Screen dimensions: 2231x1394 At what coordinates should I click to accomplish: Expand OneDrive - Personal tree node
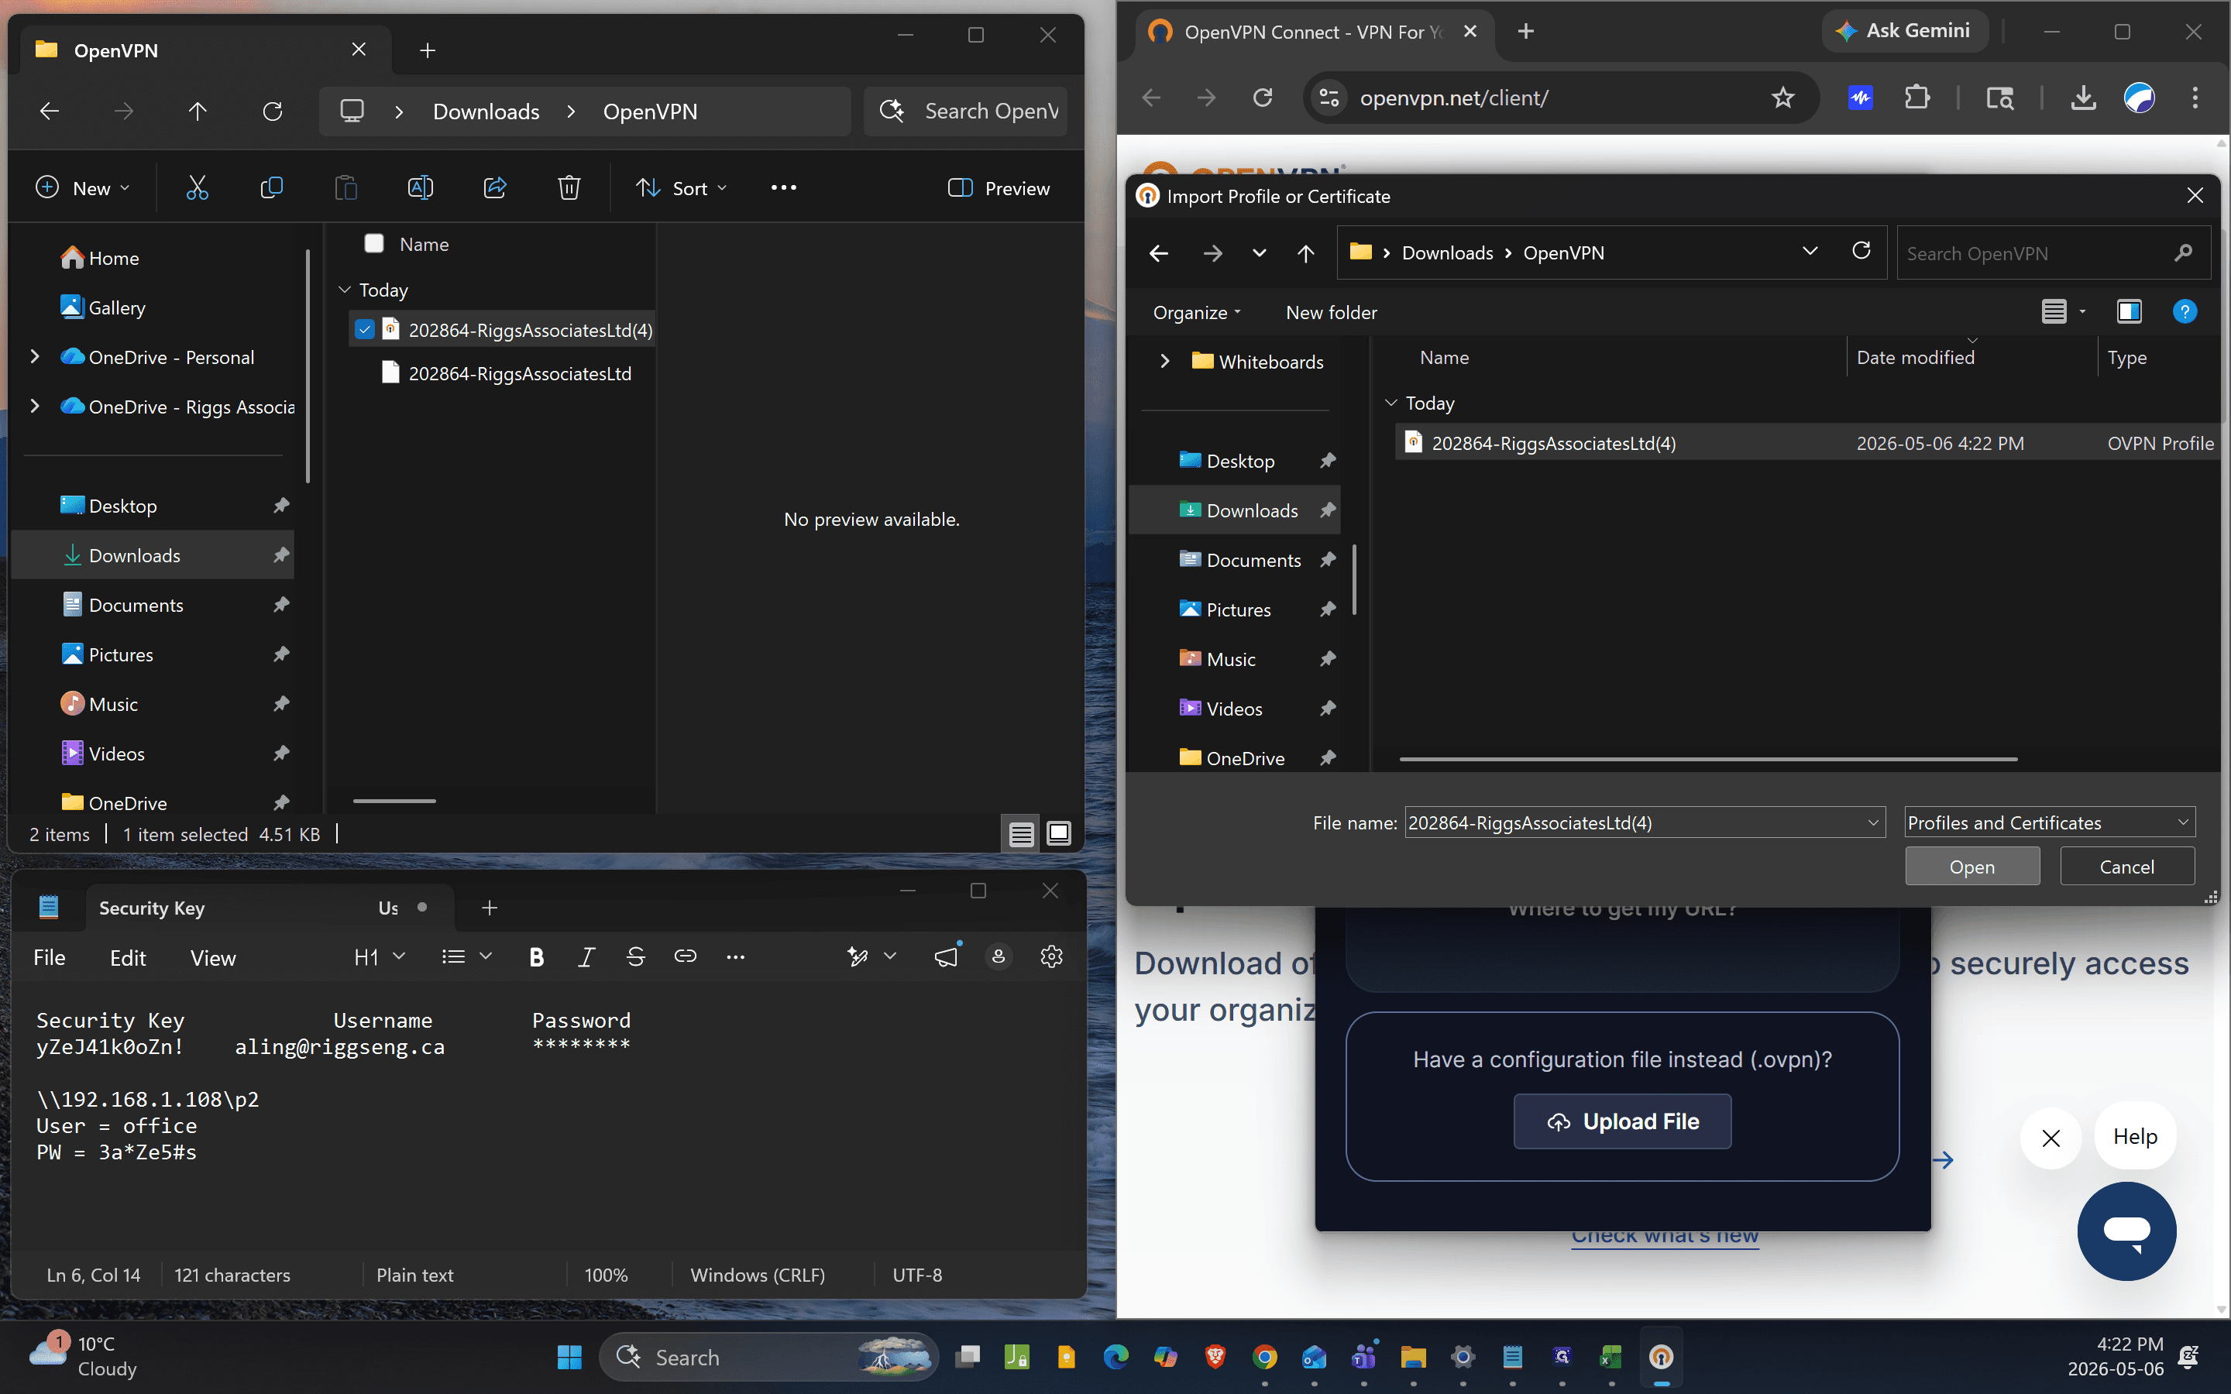pos(35,357)
